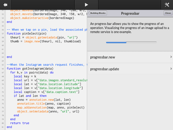Expand chevron next to progressbar.update
The width and height of the screenshot is (173, 130).
pos(171,69)
